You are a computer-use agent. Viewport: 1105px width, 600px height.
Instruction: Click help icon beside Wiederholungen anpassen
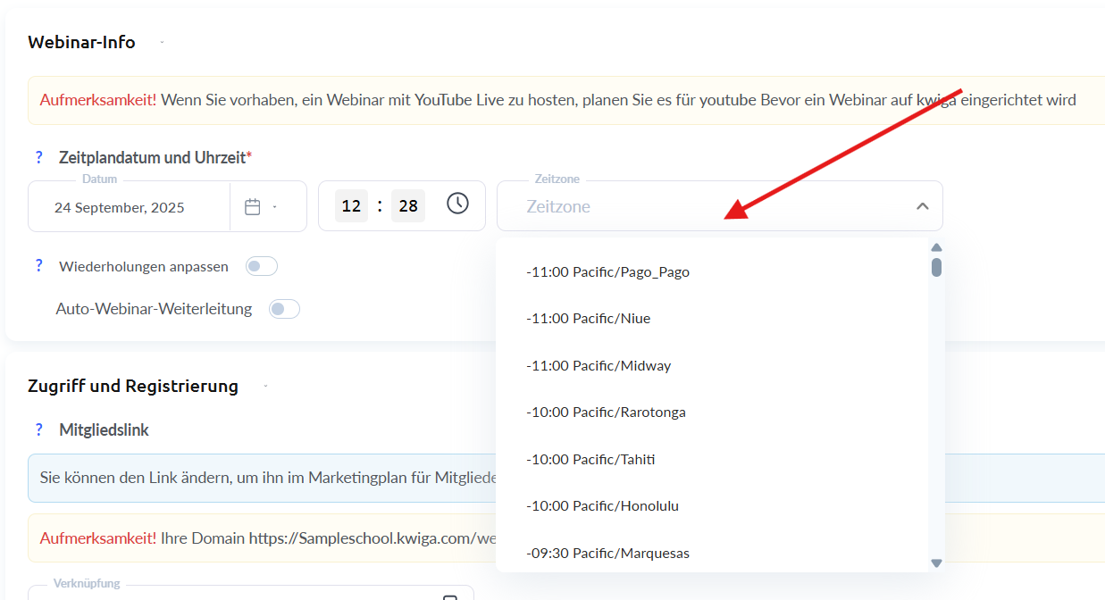coord(38,266)
